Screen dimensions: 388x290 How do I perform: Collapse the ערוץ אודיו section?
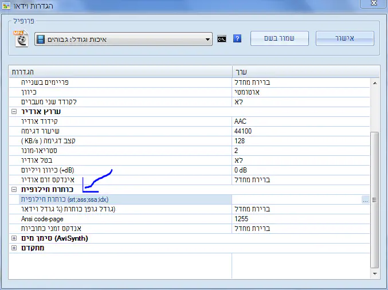pos(14,112)
